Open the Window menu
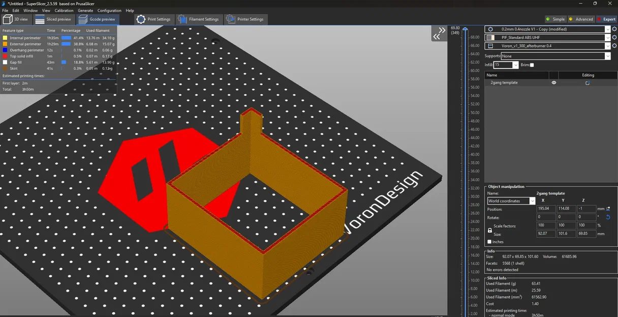The height and width of the screenshot is (317, 618). [x=30, y=10]
